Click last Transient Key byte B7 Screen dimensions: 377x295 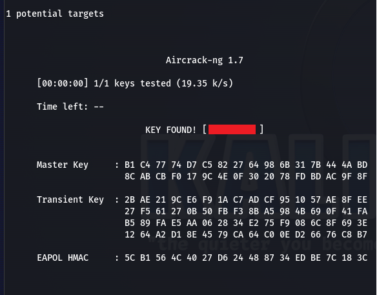[x=362, y=234]
